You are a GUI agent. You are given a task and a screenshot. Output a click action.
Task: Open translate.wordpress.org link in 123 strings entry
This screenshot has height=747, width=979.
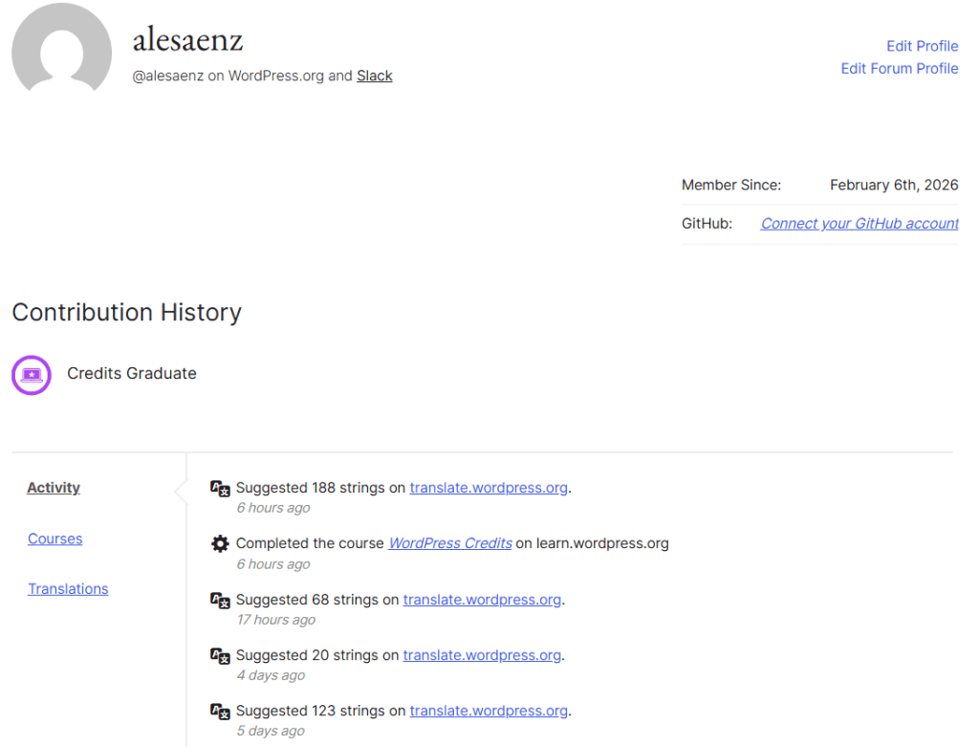[x=489, y=711]
